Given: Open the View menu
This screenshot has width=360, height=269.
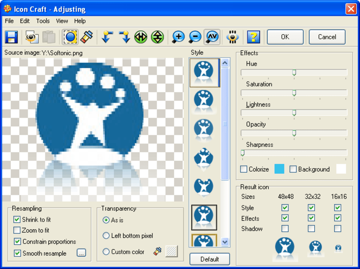Looking at the screenshot, I should point(62,21).
